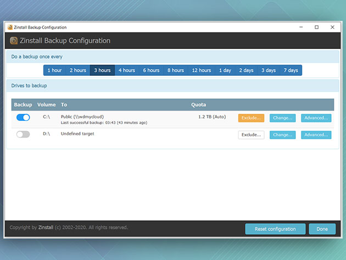This screenshot has width=346, height=260.
Task: Choose the 7 days backup interval
Action: pyautogui.click(x=291, y=70)
